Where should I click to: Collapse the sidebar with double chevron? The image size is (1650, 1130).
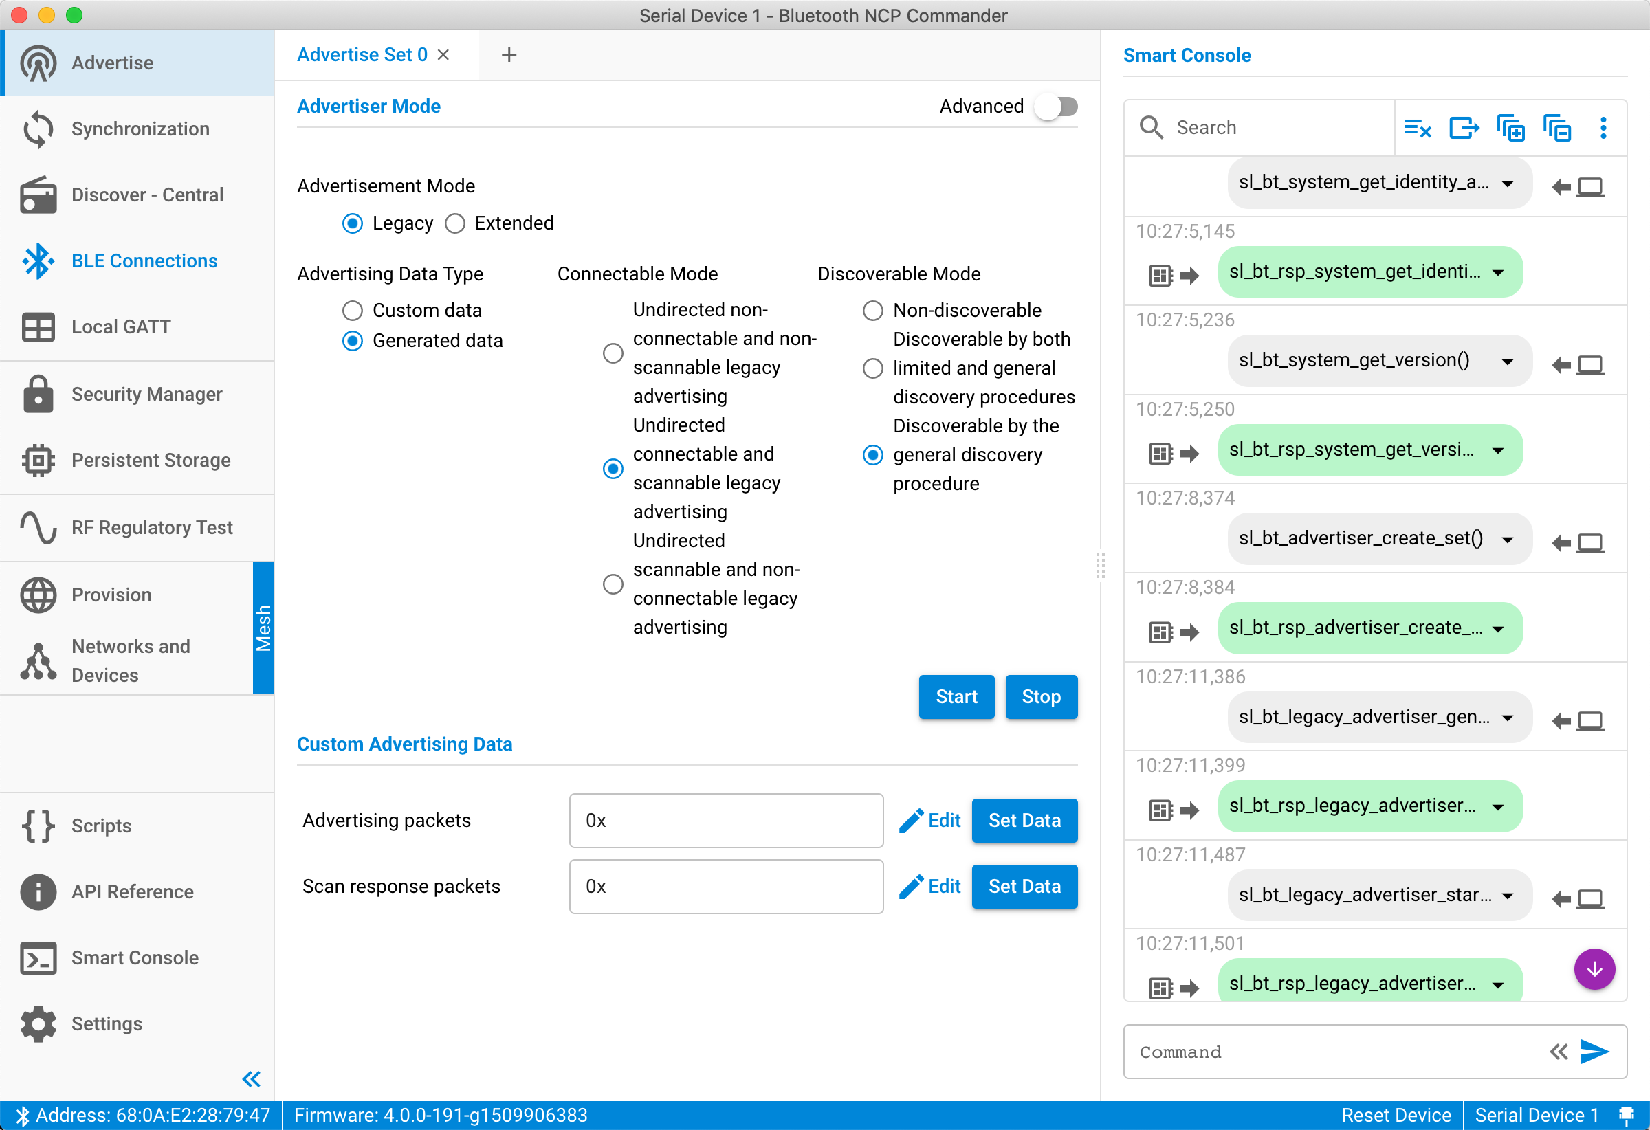[252, 1079]
